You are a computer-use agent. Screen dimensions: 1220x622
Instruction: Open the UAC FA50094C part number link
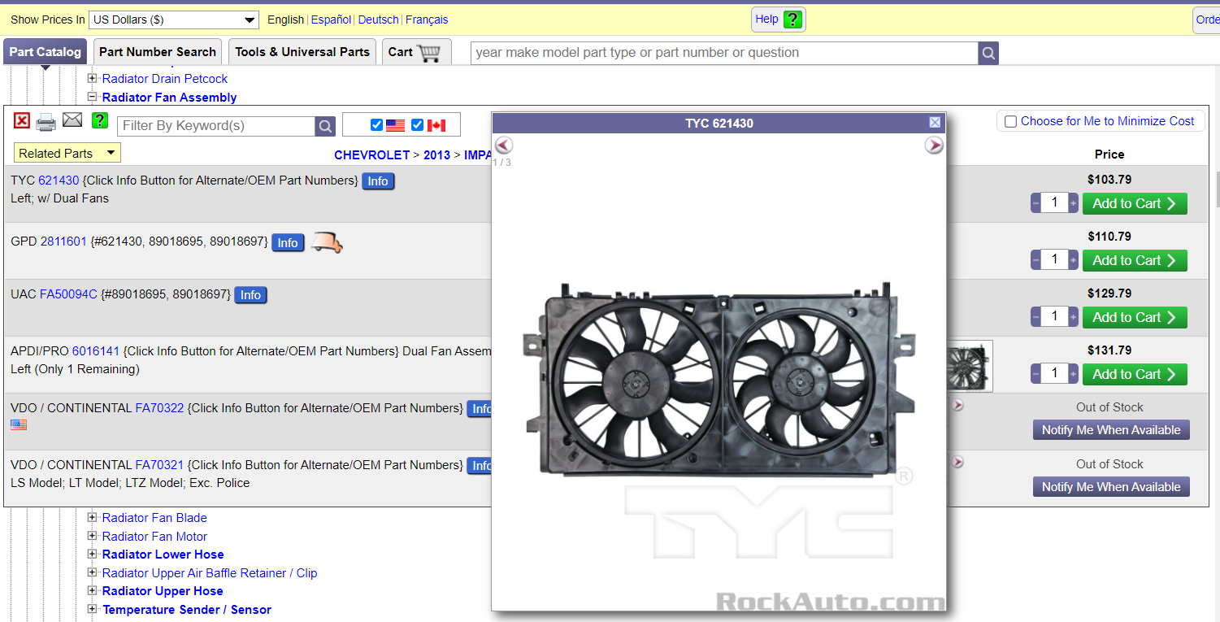68,294
